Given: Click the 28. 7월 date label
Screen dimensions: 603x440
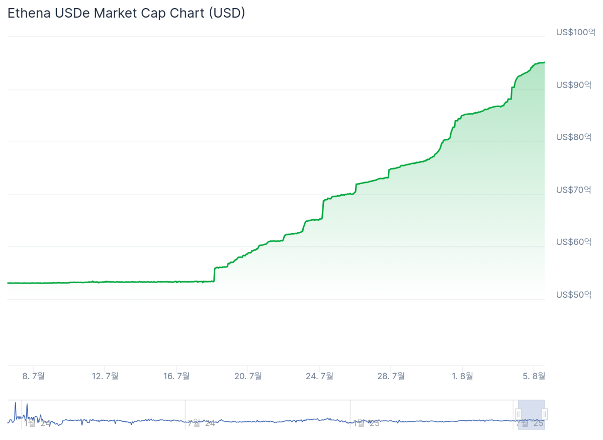Looking at the screenshot, I should click(x=391, y=376).
